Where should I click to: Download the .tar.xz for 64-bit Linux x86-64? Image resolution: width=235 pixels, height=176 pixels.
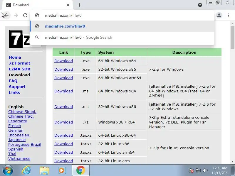[63, 136]
